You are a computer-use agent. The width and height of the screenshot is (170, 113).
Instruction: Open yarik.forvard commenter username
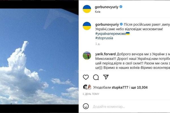coord(105,54)
